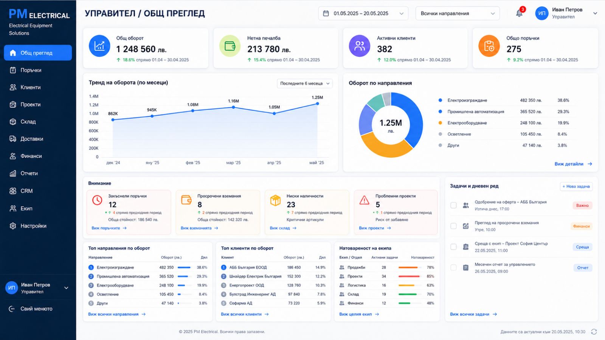Follow the Виж поръчките link
This screenshot has width=605, height=340.
pyautogui.click(x=109, y=228)
